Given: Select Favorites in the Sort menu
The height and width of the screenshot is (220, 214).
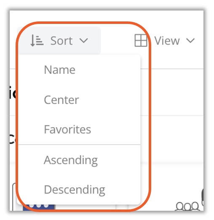Looking at the screenshot, I should [67, 129].
